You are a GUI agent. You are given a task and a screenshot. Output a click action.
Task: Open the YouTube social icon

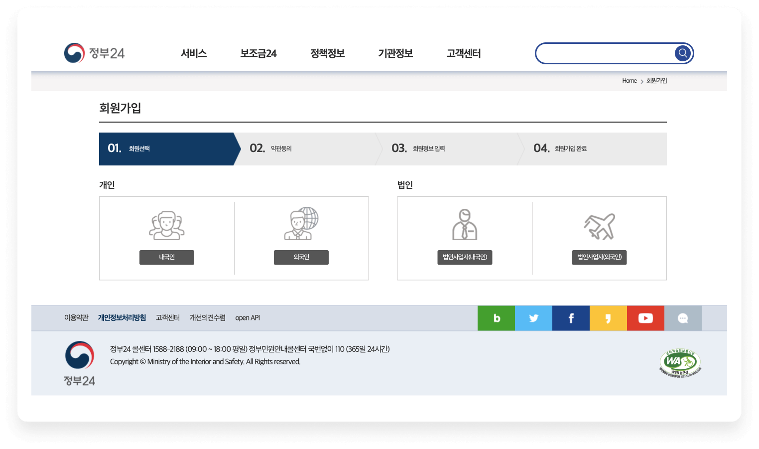(645, 318)
